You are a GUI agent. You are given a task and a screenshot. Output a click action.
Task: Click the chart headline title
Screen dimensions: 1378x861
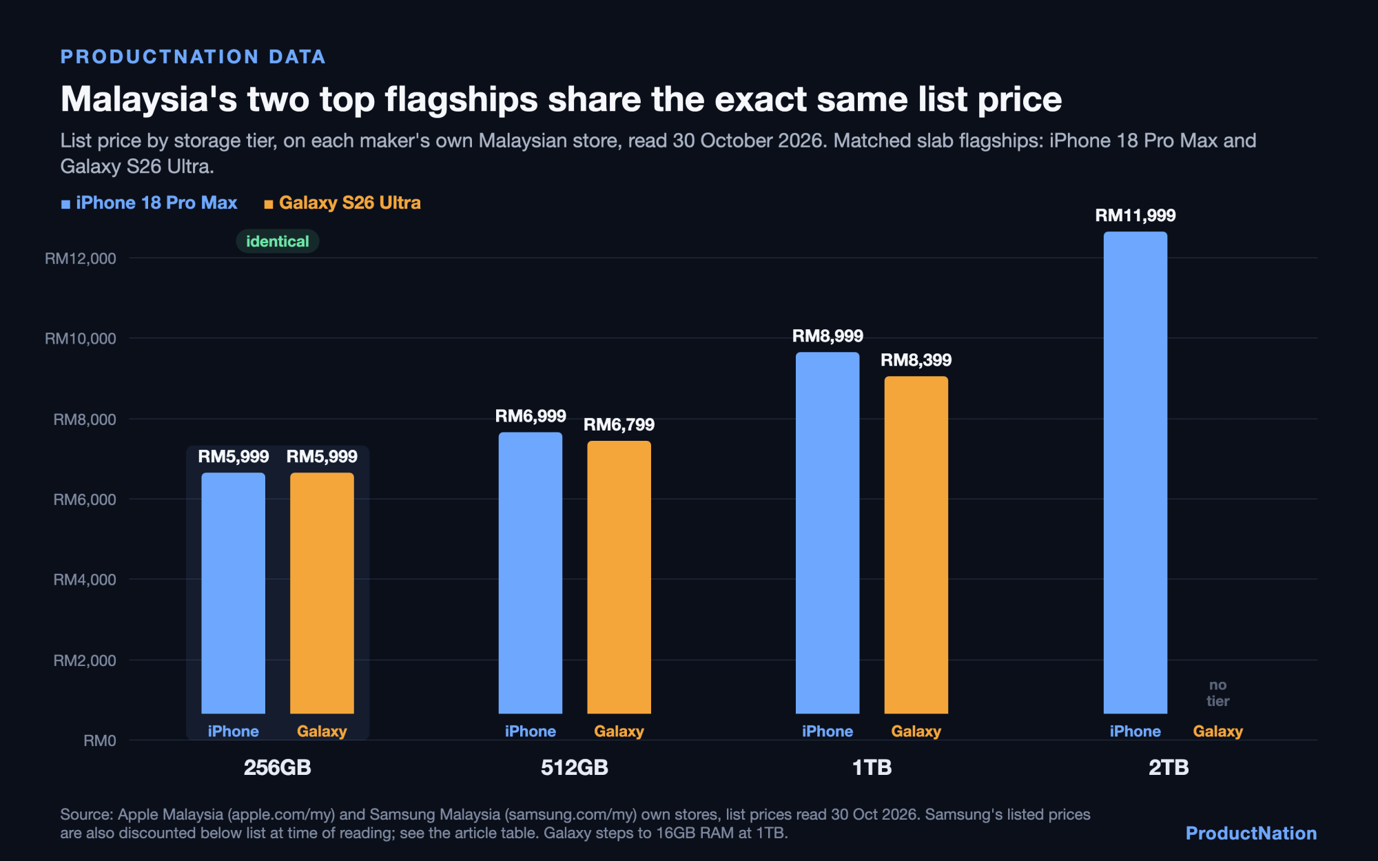click(x=561, y=99)
